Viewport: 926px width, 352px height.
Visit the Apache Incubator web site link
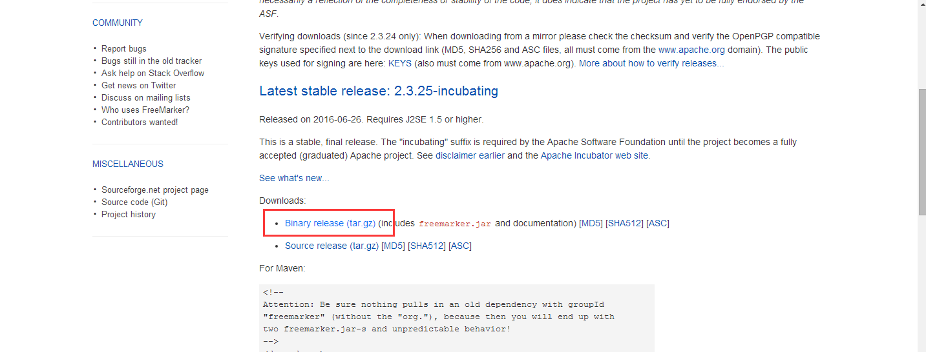click(594, 155)
